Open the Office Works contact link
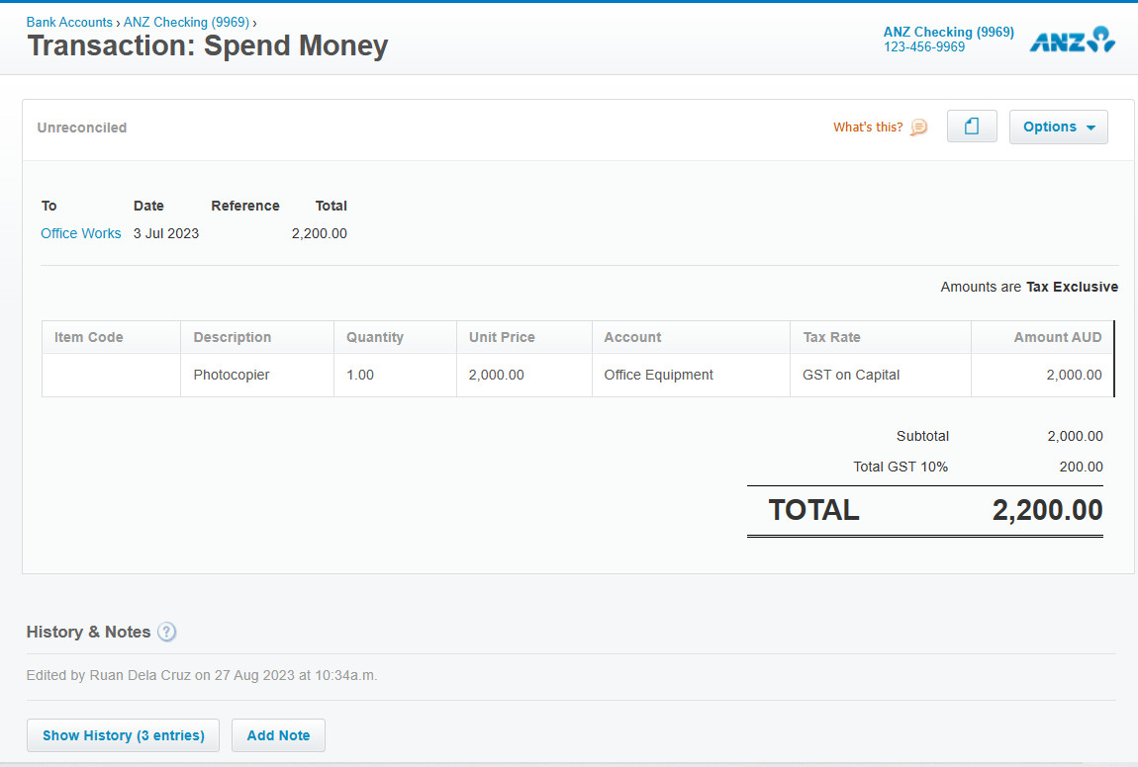 coord(81,233)
